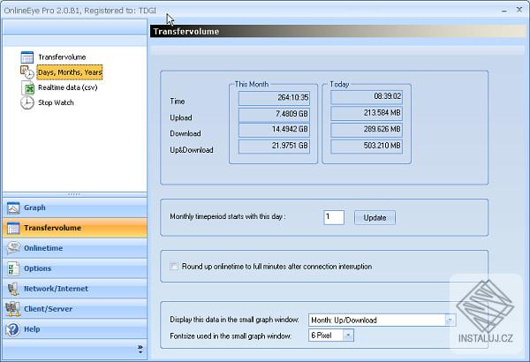Screen dimensions: 530x362
Task: Click the Client/Server computers icon
Action: tap(13, 309)
